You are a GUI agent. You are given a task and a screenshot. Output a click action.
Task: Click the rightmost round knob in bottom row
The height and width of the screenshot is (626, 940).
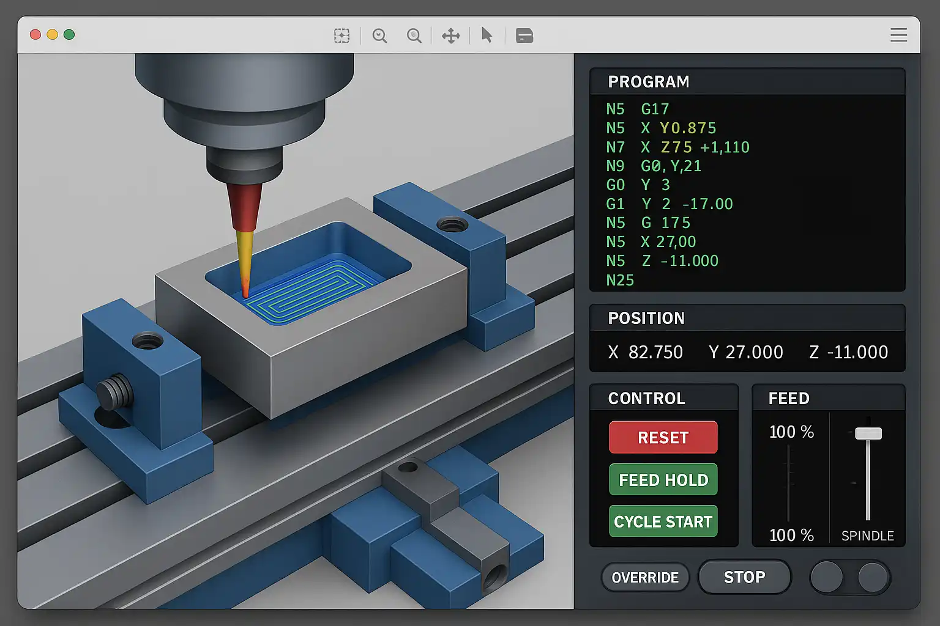[x=873, y=577]
